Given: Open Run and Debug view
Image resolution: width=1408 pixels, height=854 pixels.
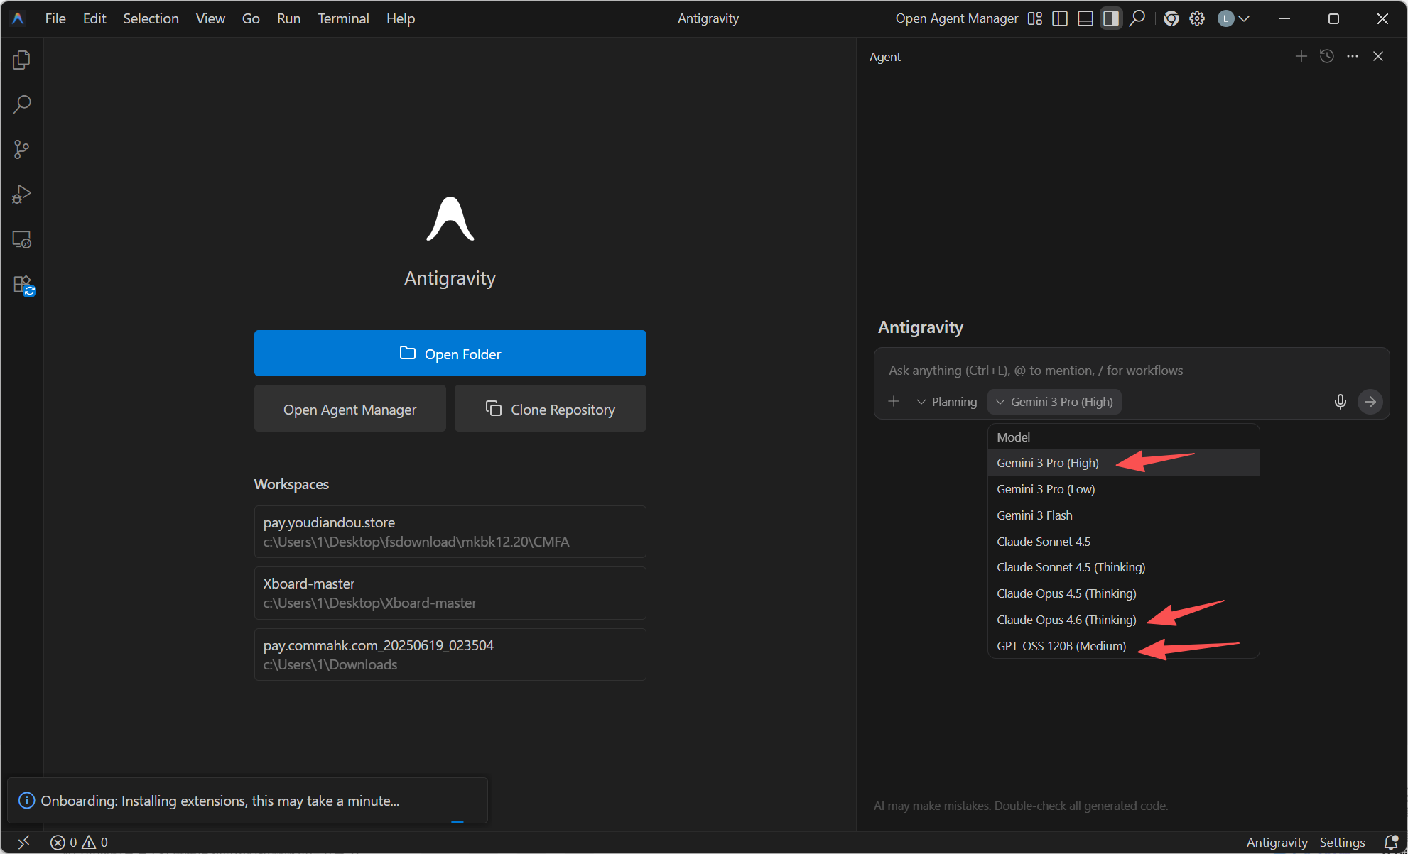Looking at the screenshot, I should pos(21,195).
